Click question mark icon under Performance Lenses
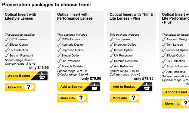The width and height of the screenshot is (189, 113). point(81,98)
